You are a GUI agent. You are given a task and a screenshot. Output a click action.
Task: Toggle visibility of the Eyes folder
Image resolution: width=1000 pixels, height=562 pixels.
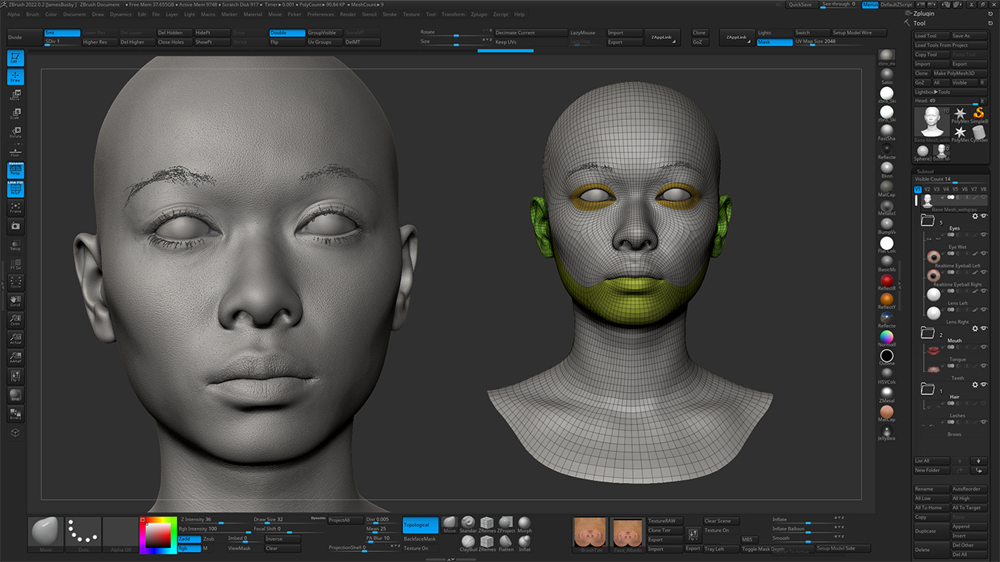coord(983,217)
